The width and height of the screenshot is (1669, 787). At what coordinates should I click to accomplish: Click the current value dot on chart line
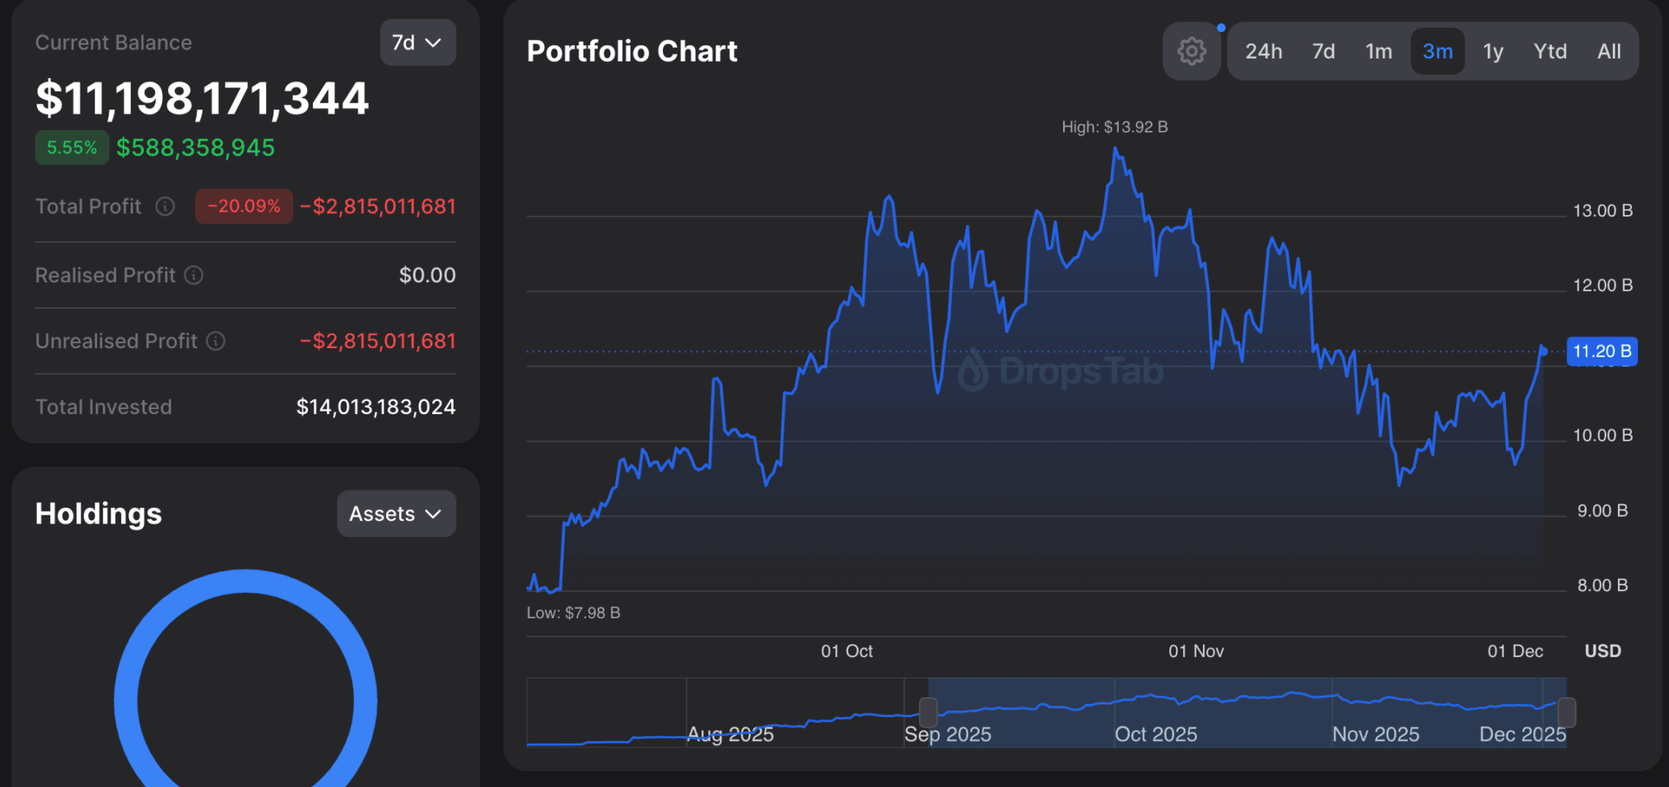point(1543,352)
